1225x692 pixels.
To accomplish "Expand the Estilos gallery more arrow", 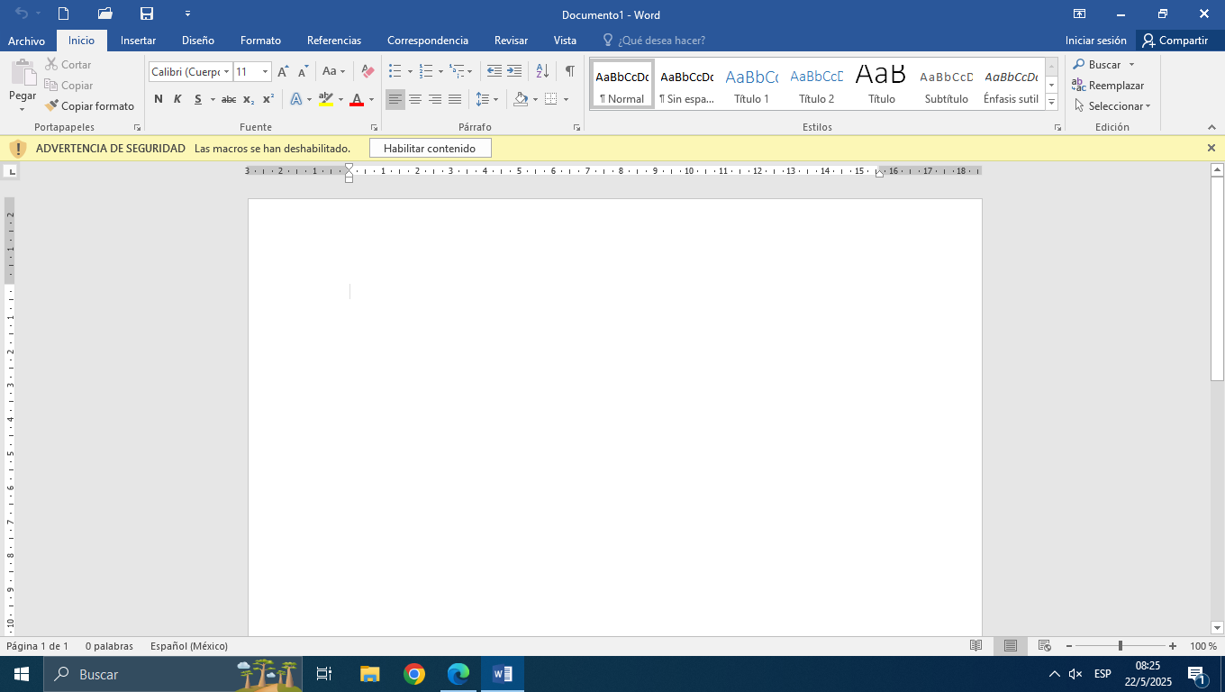I will (1052, 103).
